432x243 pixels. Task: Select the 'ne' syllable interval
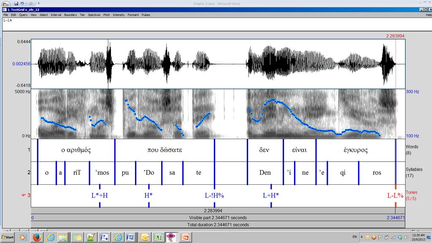(305, 173)
